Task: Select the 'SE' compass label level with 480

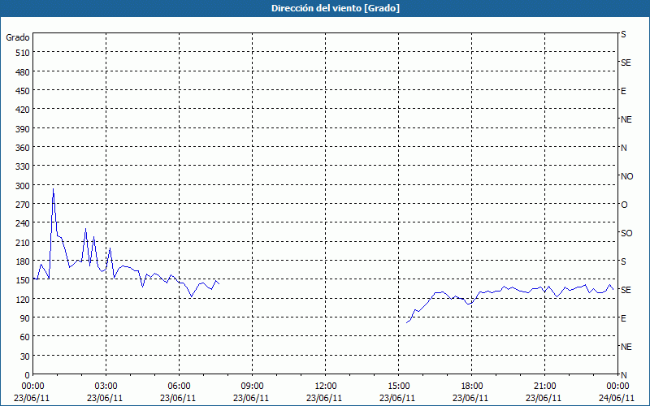Action: [626, 63]
